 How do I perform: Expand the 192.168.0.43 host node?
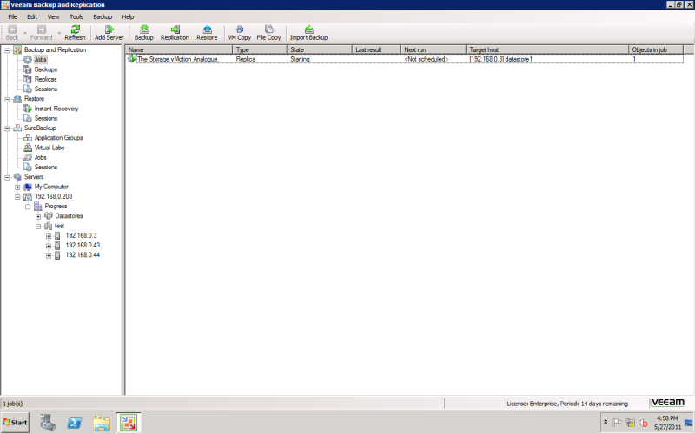click(49, 246)
